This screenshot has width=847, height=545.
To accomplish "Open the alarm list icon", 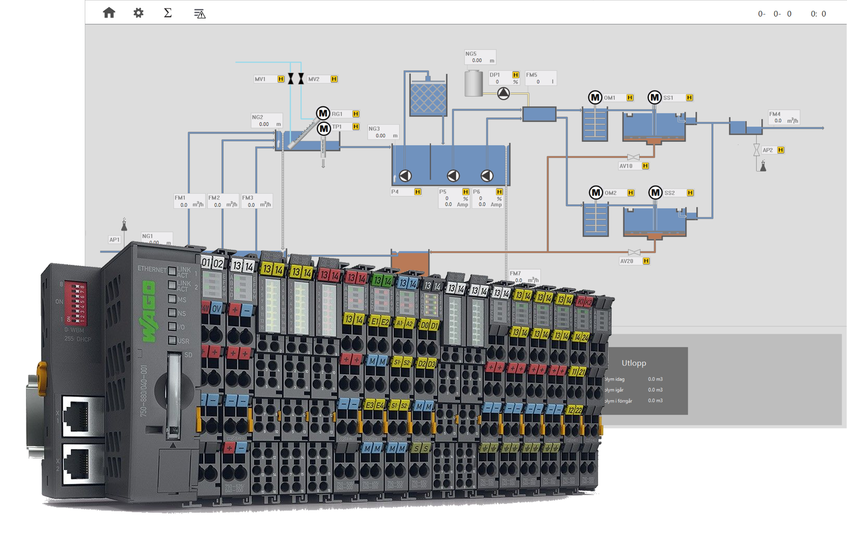I will pyautogui.click(x=200, y=14).
